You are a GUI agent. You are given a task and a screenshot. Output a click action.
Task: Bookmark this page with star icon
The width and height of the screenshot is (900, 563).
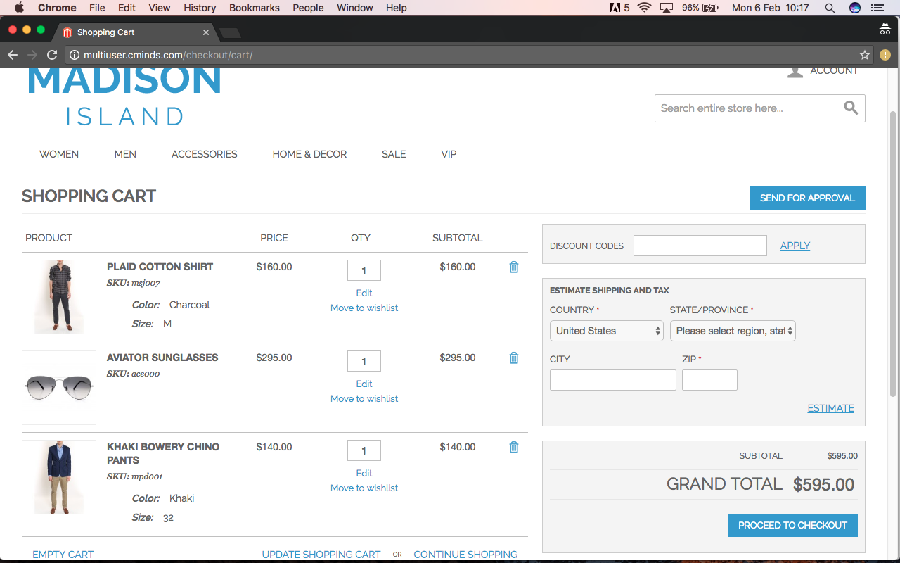tap(865, 55)
